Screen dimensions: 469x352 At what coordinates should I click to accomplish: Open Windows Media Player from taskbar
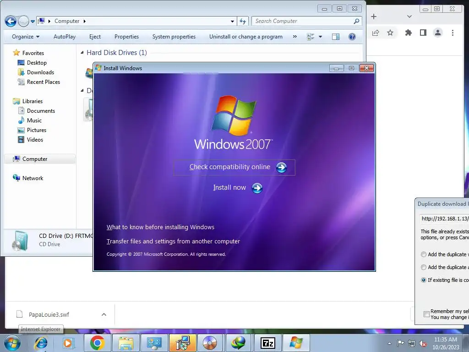point(68,343)
